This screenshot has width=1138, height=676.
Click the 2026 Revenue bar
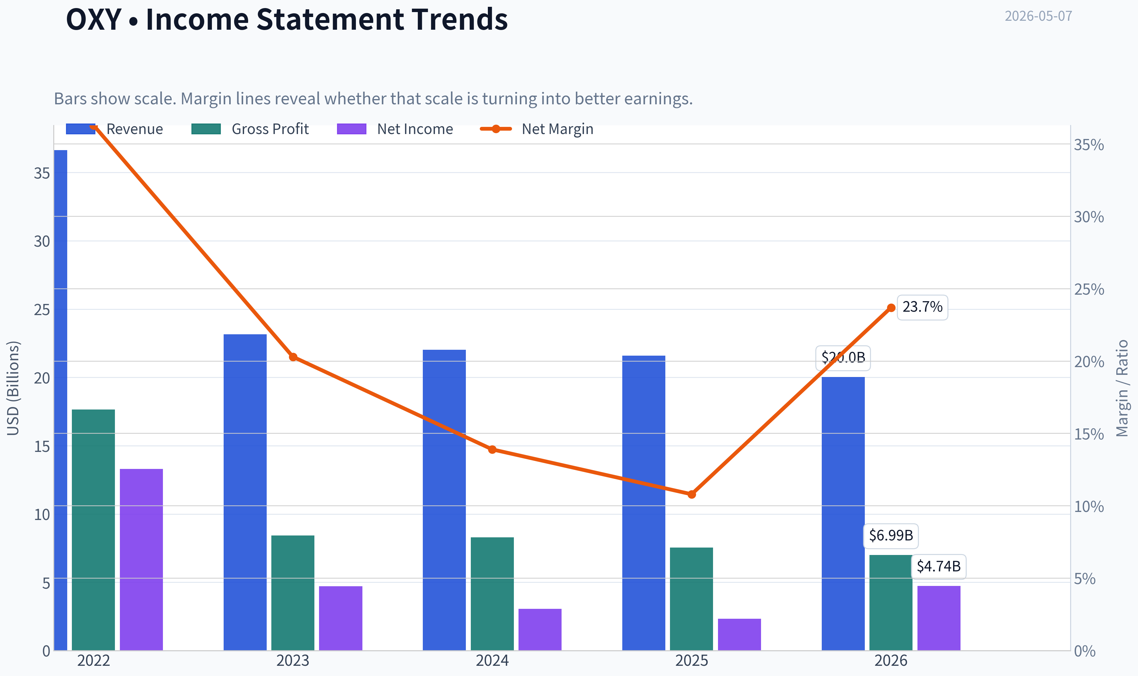843,513
